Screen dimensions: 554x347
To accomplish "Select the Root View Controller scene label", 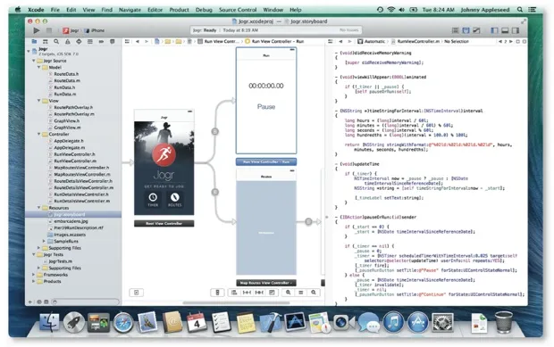I will (x=164, y=224).
